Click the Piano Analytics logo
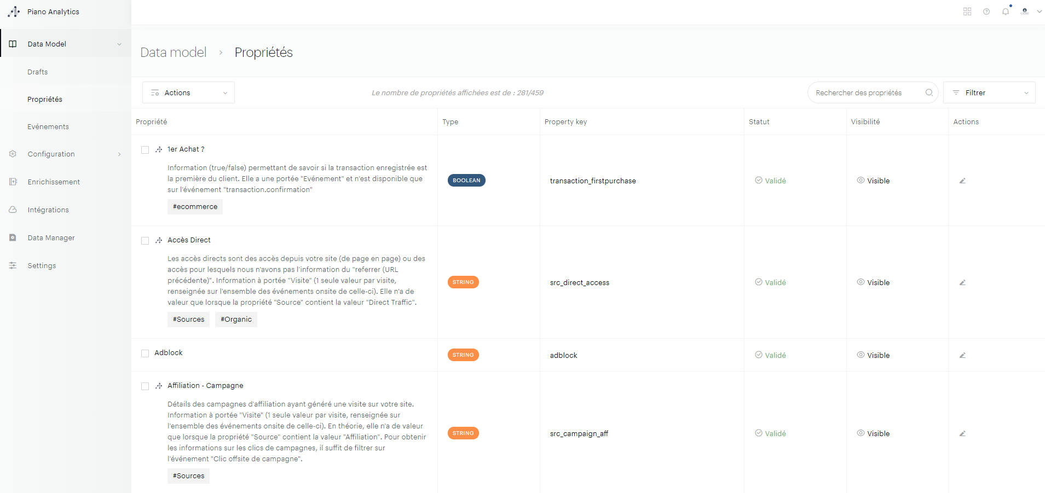The height and width of the screenshot is (493, 1045). pyautogui.click(x=14, y=11)
